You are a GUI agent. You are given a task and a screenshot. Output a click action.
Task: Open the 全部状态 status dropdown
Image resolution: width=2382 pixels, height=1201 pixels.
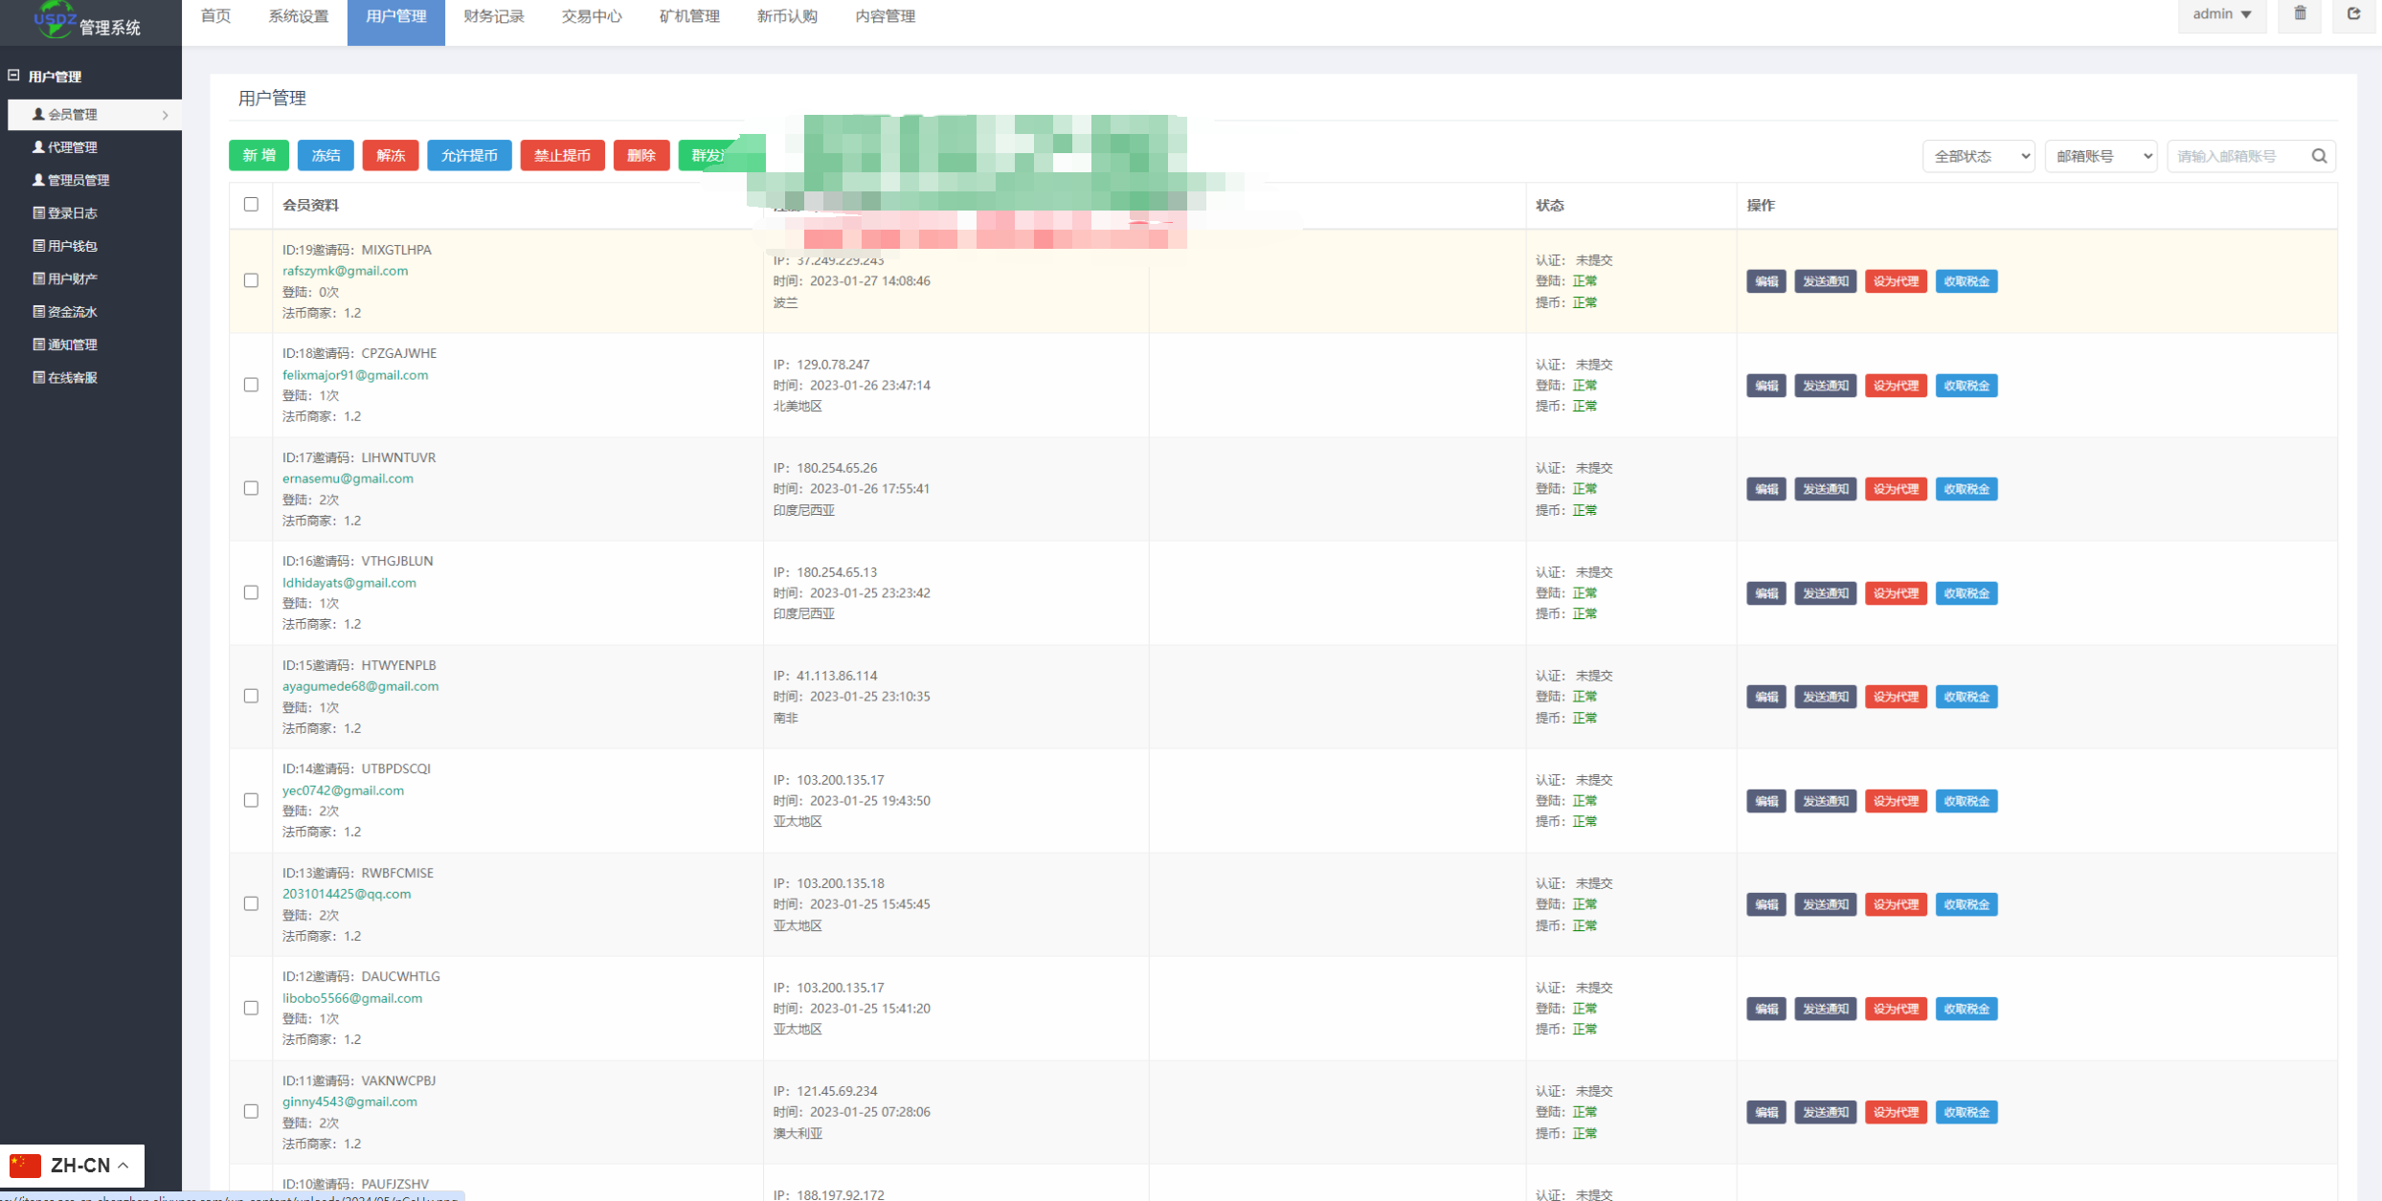pos(1978,156)
